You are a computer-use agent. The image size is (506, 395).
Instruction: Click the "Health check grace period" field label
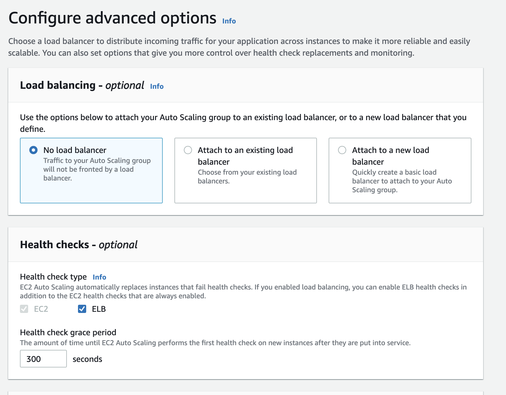pos(68,333)
